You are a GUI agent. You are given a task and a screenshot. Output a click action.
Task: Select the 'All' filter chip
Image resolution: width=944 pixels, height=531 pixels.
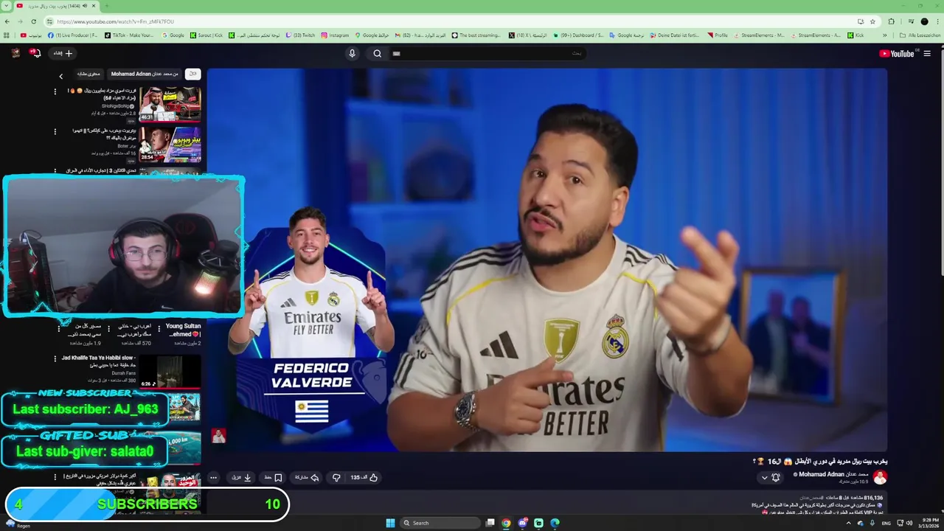[x=192, y=74]
